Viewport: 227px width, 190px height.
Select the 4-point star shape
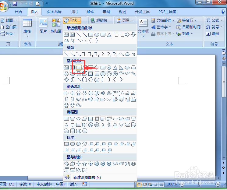click(79, 164)
